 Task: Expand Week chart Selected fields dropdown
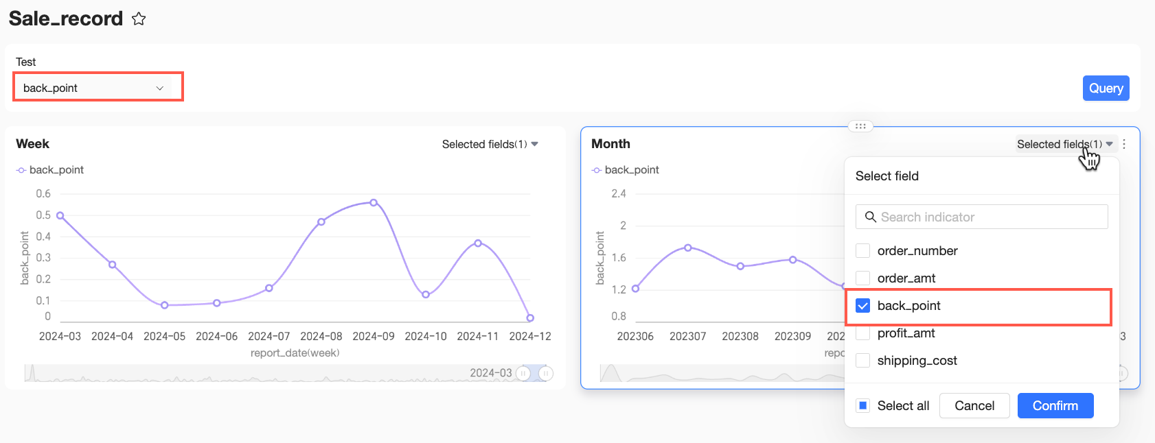coord(490,144)
